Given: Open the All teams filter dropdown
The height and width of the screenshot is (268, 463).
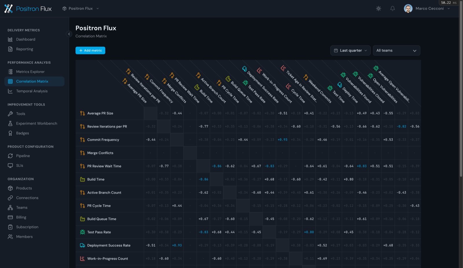Looking at the screenshot, I should click(x=396, y=50).
